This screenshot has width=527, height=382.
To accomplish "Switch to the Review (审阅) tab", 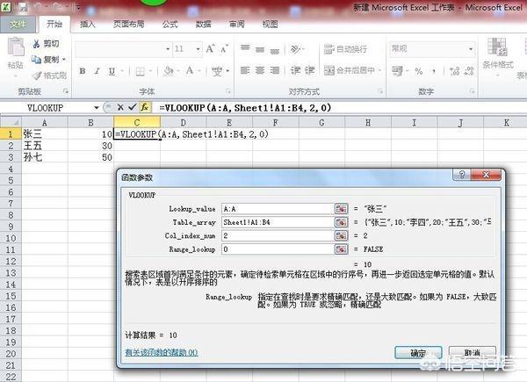I will [236, 25].
